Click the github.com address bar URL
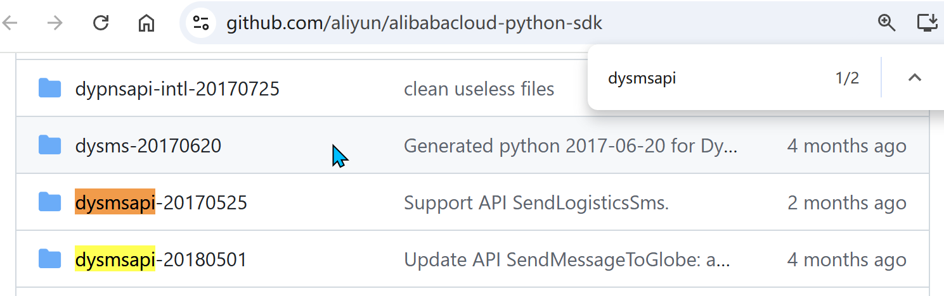The height and width of the screenshot is (296, 944). click(415, 23)
